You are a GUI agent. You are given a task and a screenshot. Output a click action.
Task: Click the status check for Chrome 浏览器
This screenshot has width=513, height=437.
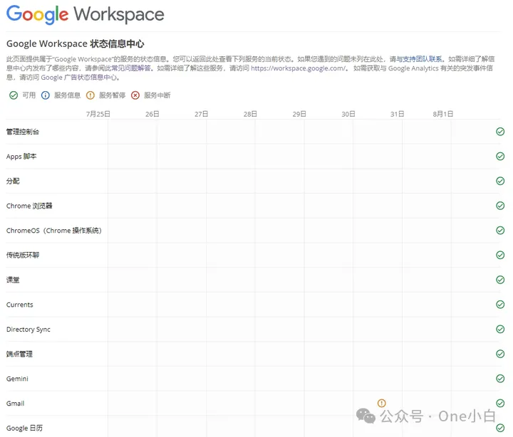[x=500, y=206]
